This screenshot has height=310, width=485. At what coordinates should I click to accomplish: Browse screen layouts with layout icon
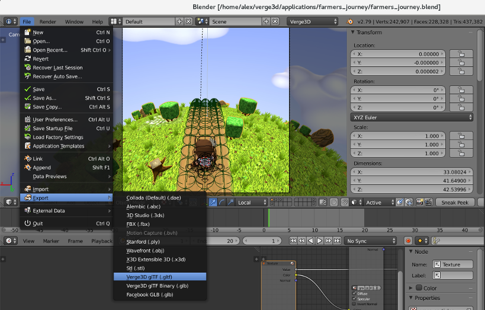pyautogui.click(x=116, y=21)
